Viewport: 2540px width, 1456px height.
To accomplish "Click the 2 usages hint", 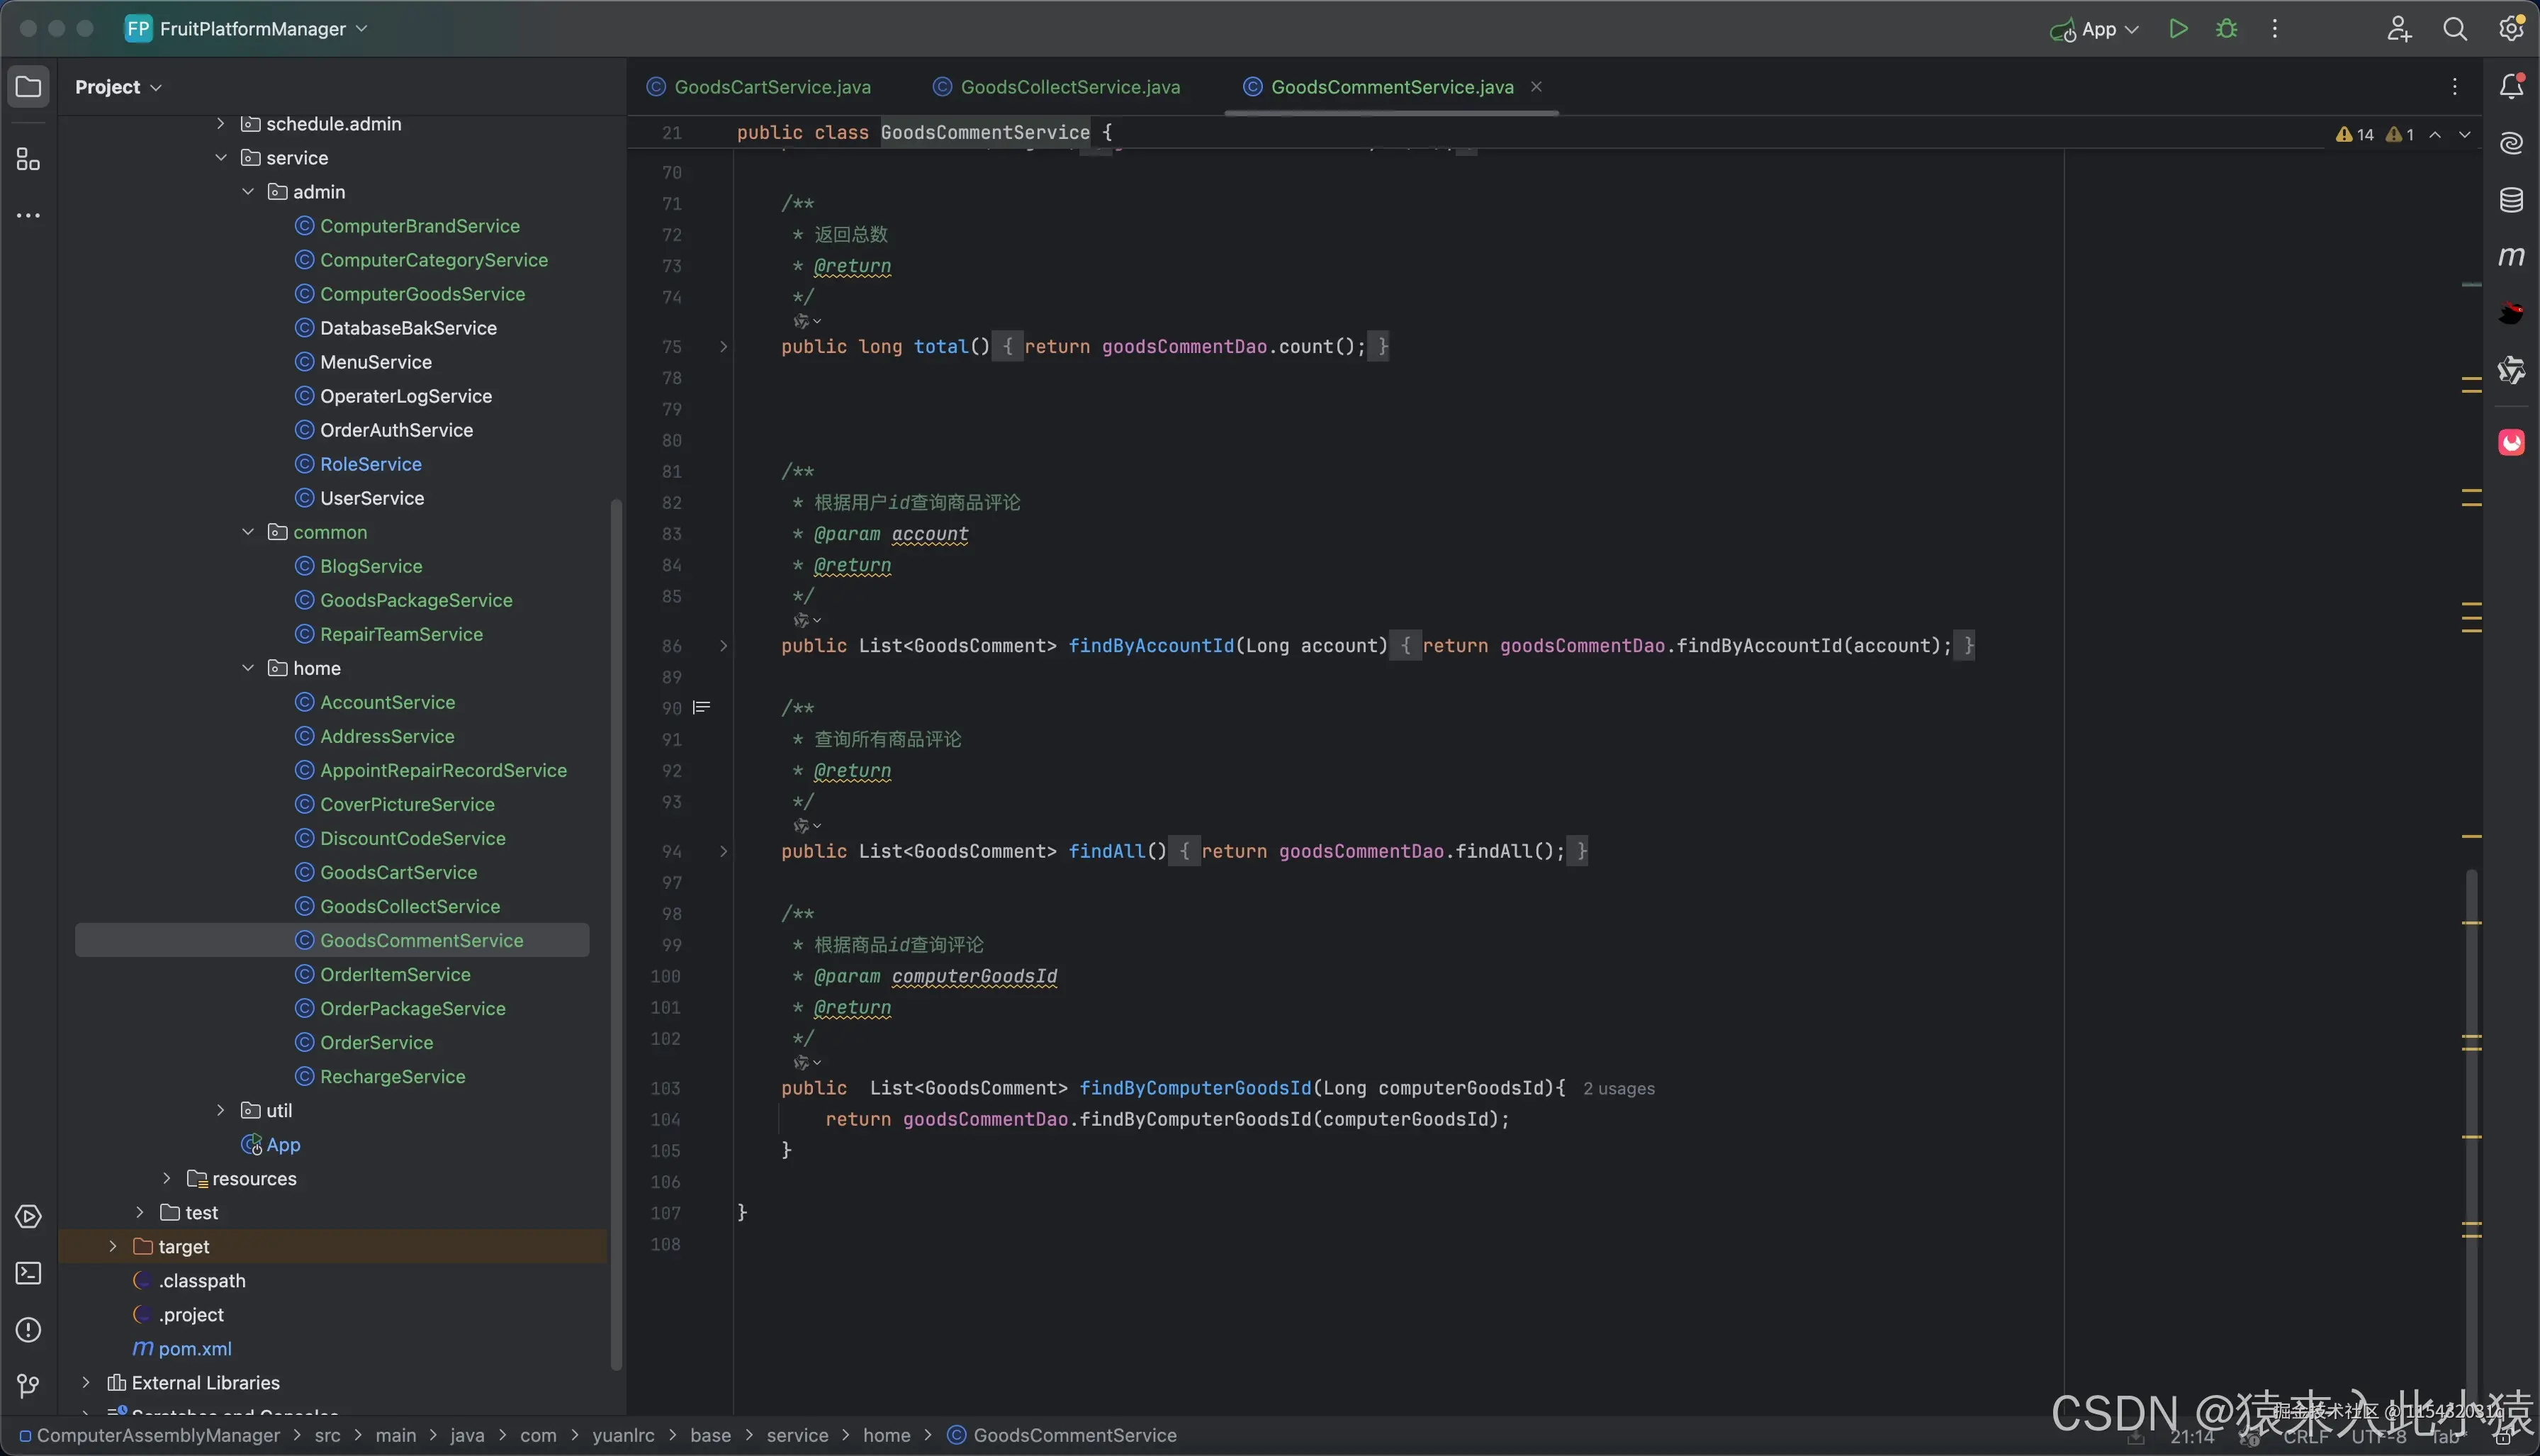I will pos(1619,1089).
